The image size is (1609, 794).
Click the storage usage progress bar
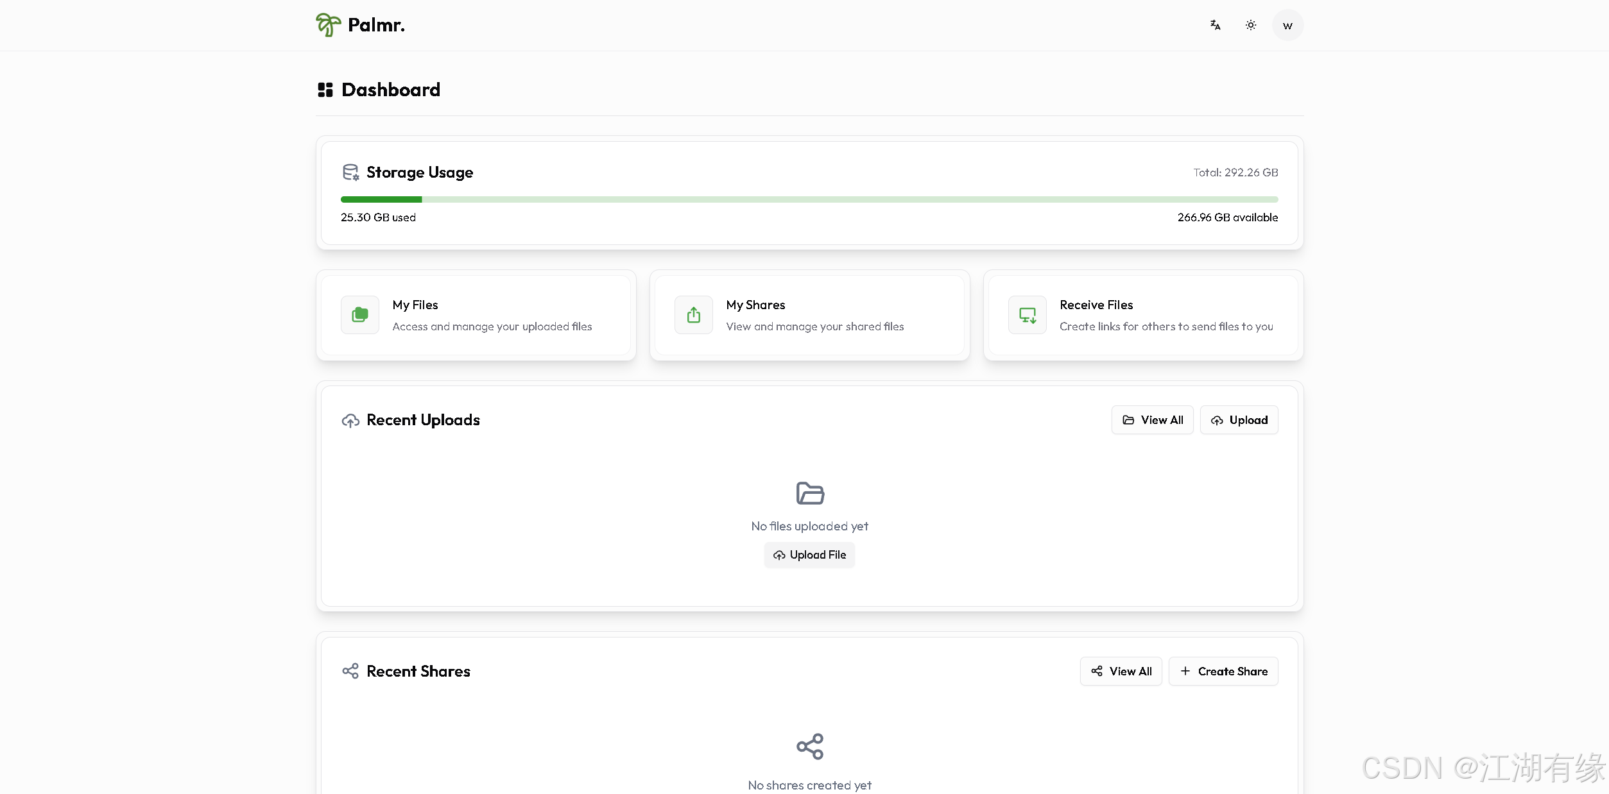coord(809,199)
